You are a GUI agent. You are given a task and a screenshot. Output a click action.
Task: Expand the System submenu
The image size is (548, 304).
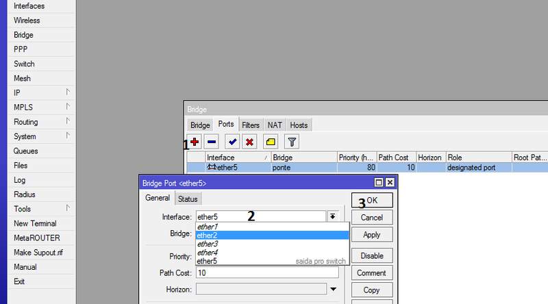(x=68, y=136)
